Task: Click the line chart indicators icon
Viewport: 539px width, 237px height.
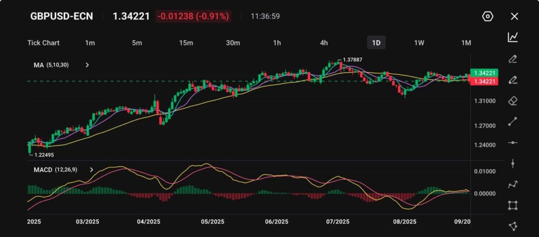Action: point(513,37)
